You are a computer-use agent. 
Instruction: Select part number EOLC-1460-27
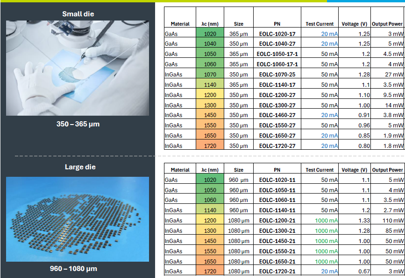pyautogui.click(x=277, y=115)
